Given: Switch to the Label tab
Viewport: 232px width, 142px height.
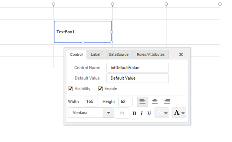Looking at the screenshot, I should [96, 55].
